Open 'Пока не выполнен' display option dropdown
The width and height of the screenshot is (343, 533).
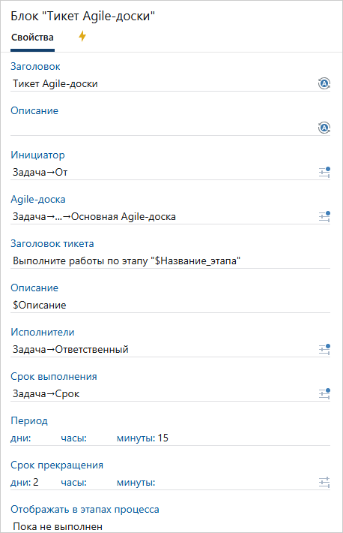pos(170,526)
